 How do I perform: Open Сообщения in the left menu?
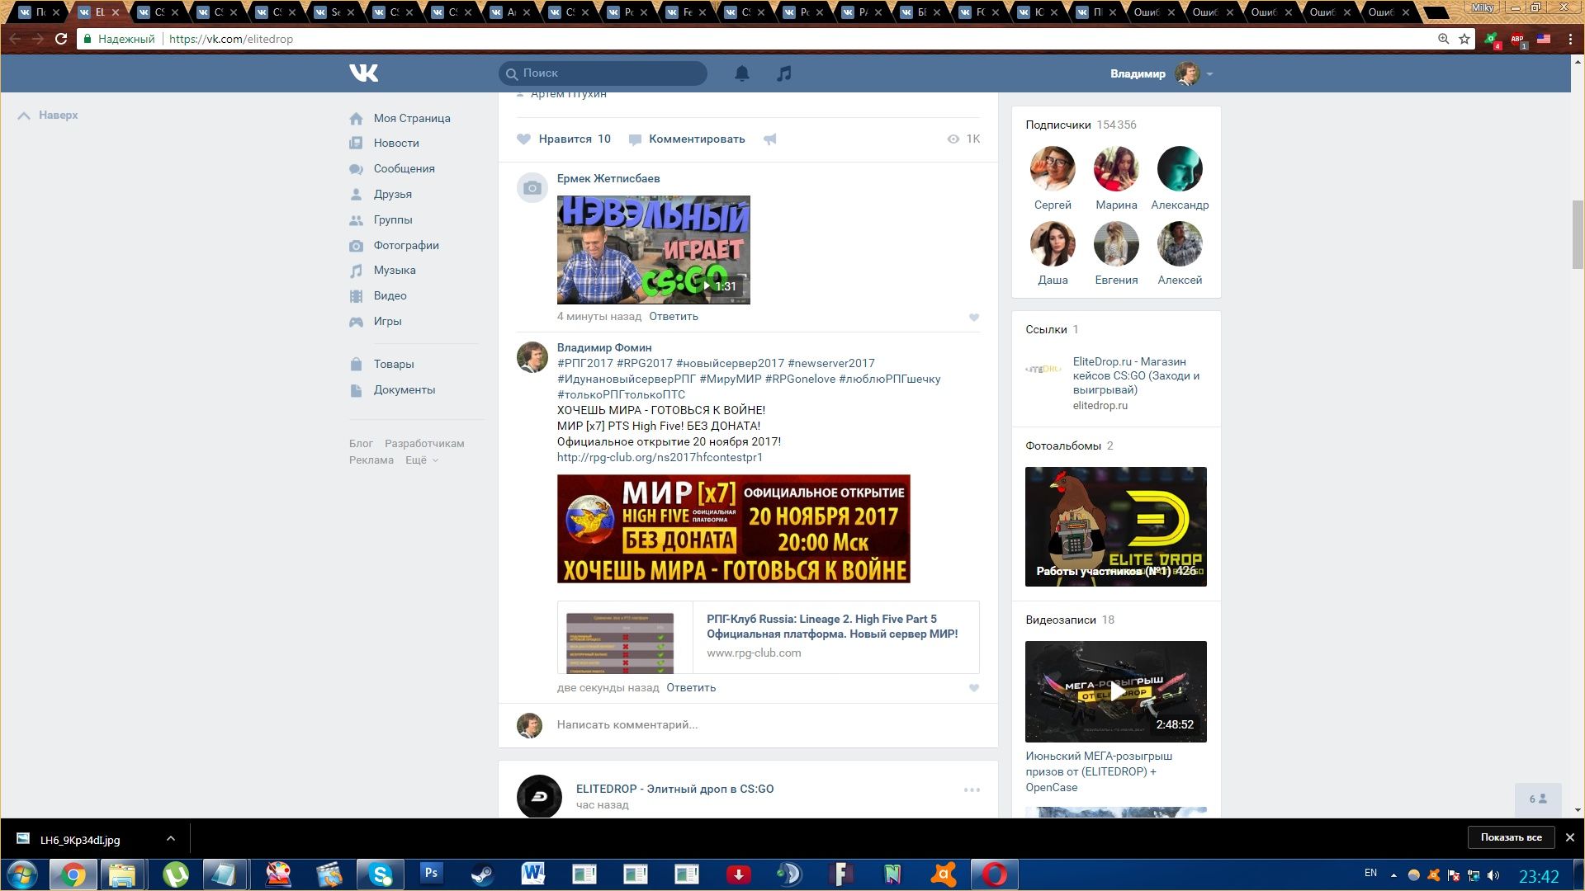404,168
